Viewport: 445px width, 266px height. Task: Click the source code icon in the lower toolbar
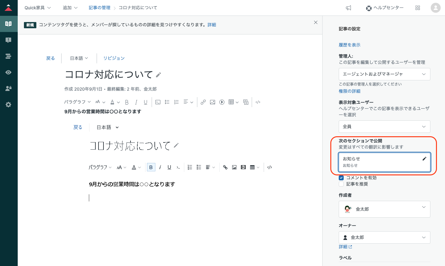270,167
